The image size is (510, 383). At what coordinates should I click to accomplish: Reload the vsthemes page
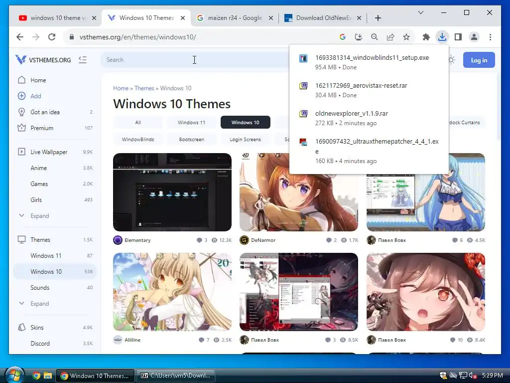click(52, 37)
